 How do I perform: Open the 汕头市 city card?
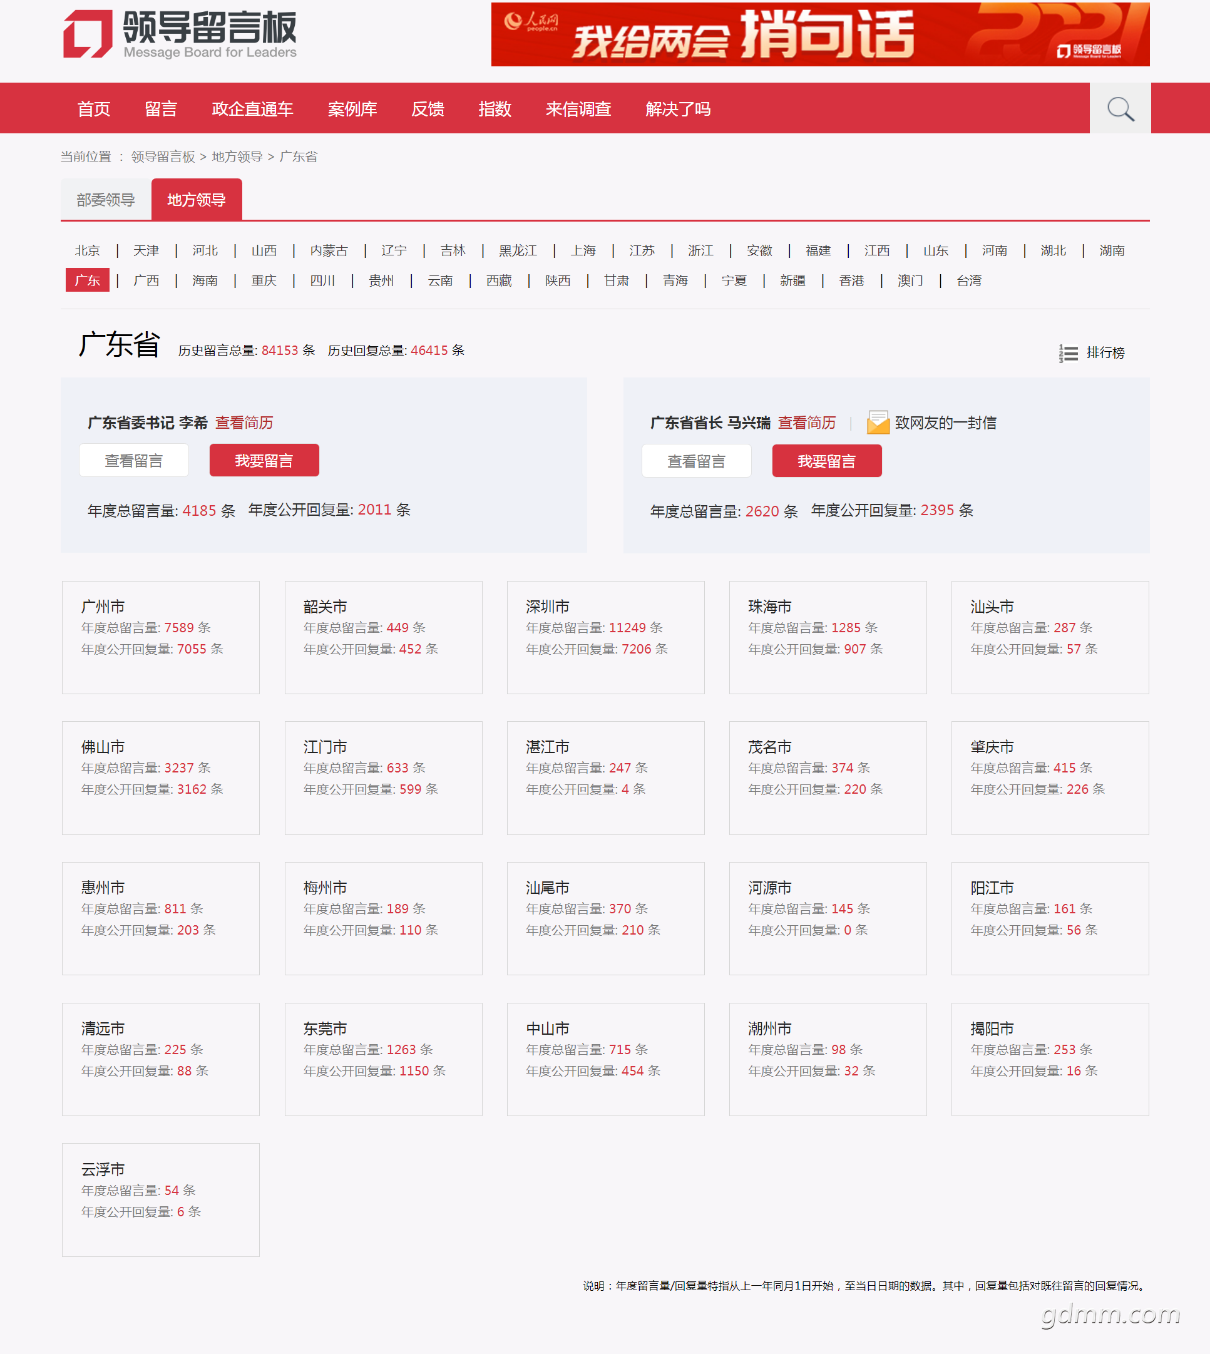pos(1050,637)
